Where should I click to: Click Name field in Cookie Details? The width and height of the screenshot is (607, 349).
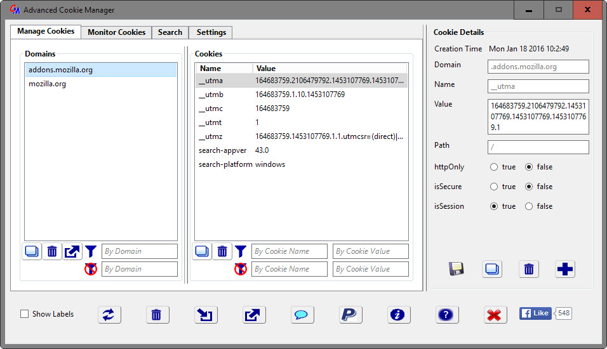[x=538, y=86]
